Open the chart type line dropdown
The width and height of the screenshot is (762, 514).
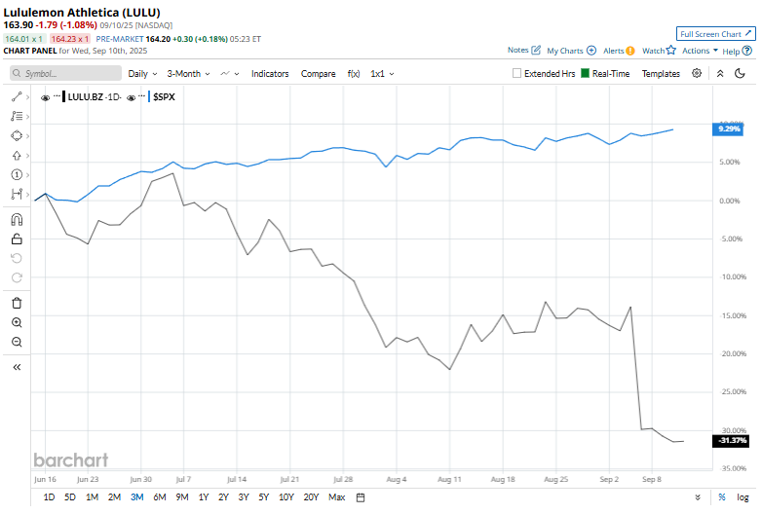229,74
